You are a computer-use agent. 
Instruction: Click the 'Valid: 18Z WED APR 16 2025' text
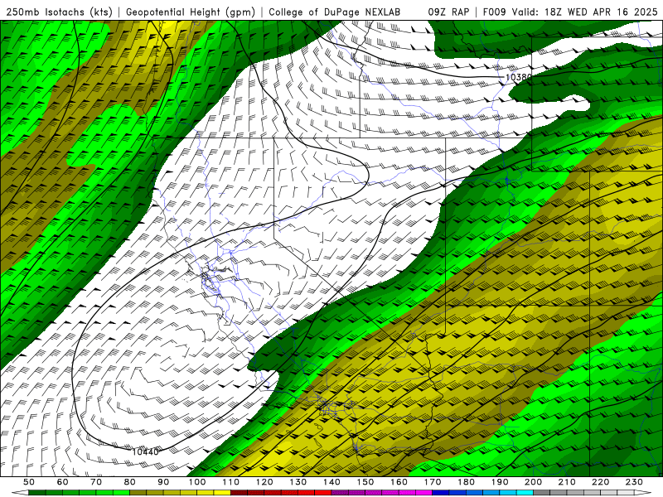[584, 12]
